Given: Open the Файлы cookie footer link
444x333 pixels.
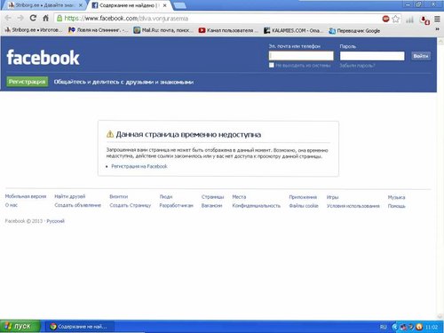Looking at the screenshot, I should click(x=304, y=206).
